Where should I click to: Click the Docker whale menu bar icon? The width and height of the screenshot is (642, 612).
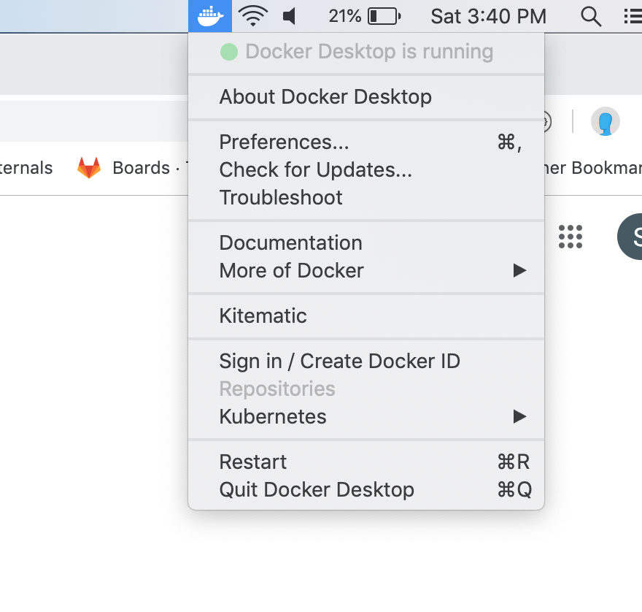click(210, 15)
